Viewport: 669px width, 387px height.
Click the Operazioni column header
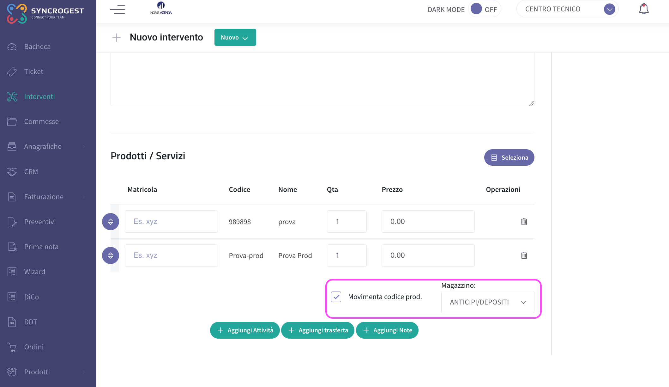pos(503,189)
